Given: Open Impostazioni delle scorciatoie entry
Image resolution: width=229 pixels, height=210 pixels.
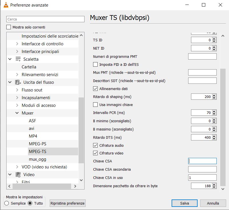Looking at the screenshot, I should coord(50,36).
